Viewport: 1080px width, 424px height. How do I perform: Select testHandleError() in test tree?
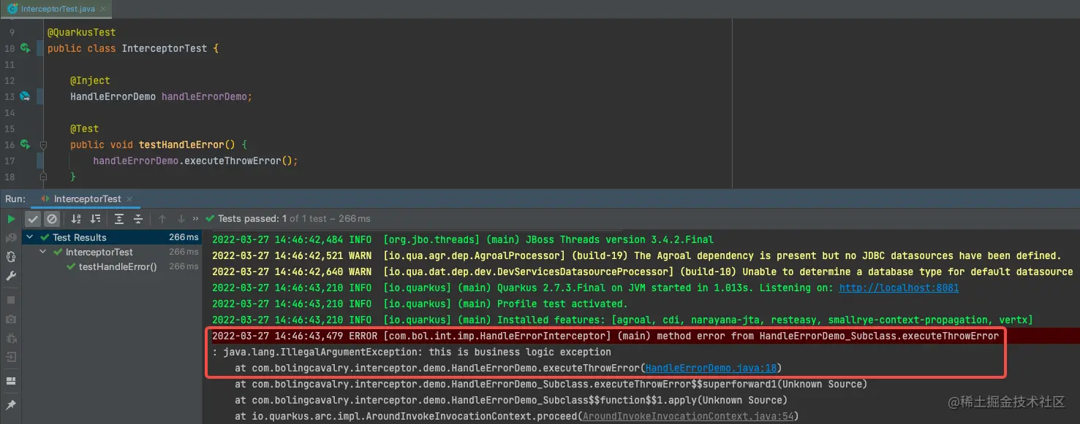pos(112,266)
